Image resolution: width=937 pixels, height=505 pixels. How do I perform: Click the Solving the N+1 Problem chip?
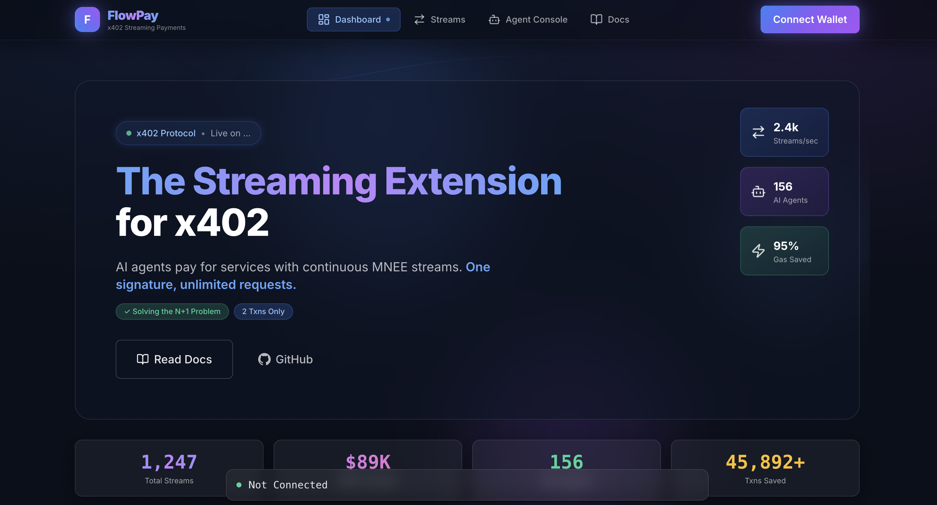tap(172, 311)
